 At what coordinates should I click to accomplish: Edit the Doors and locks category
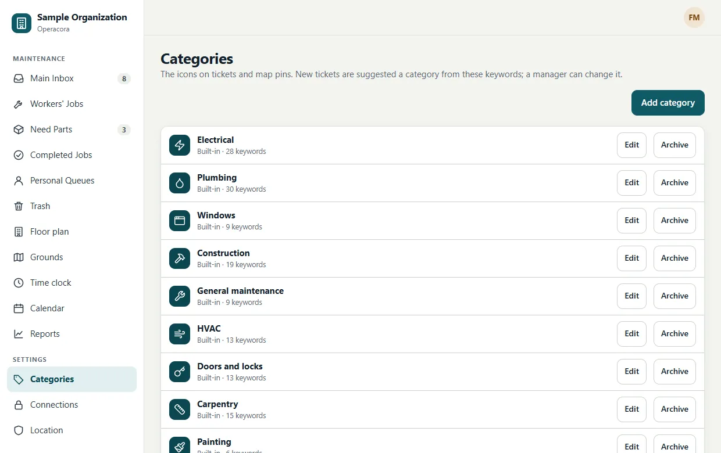click(631, 372)
